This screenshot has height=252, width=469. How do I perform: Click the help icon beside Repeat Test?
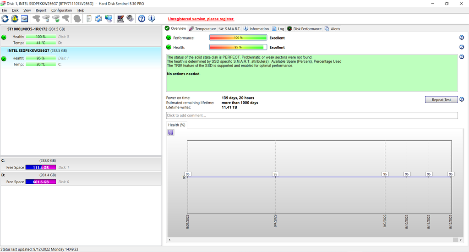point(462,99)
